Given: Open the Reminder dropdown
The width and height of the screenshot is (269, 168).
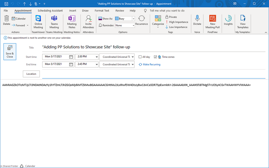Looking at the screenshot, I should click(133, 26).
